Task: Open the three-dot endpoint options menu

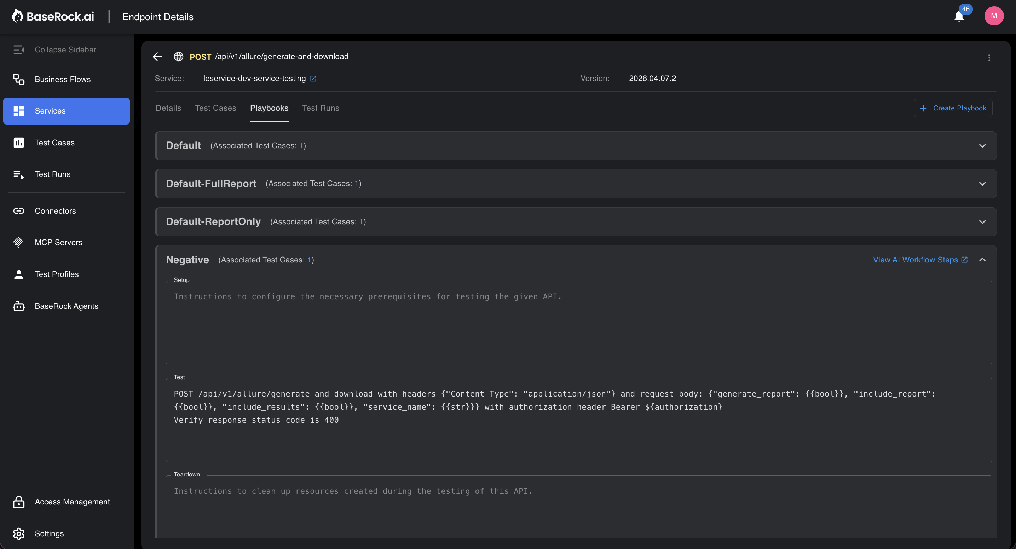Action: (x=989, y=57)
